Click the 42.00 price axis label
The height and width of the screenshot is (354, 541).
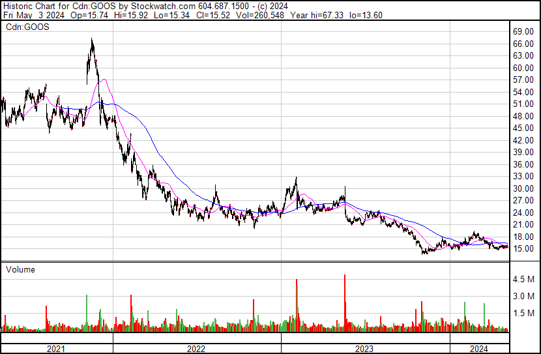pyautogui.click(x=523, y=140)
